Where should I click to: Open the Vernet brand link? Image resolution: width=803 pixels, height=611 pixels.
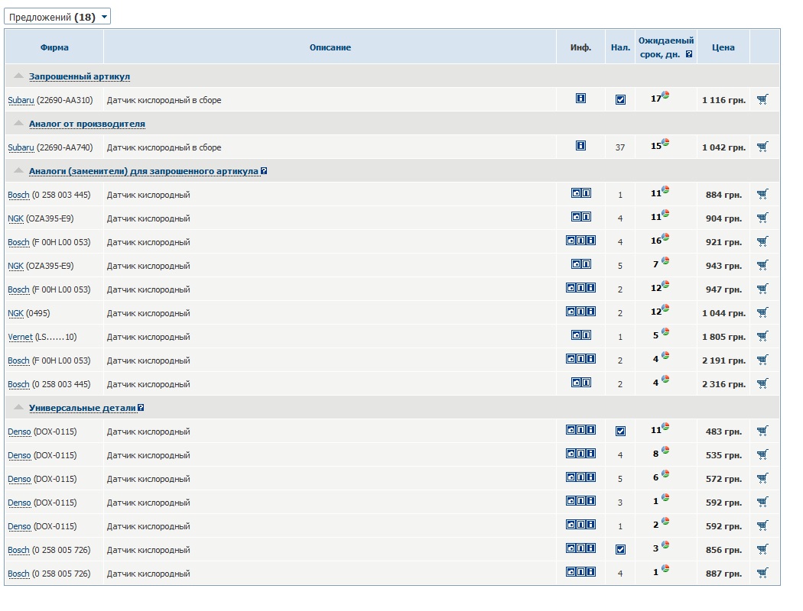point(20,337)
